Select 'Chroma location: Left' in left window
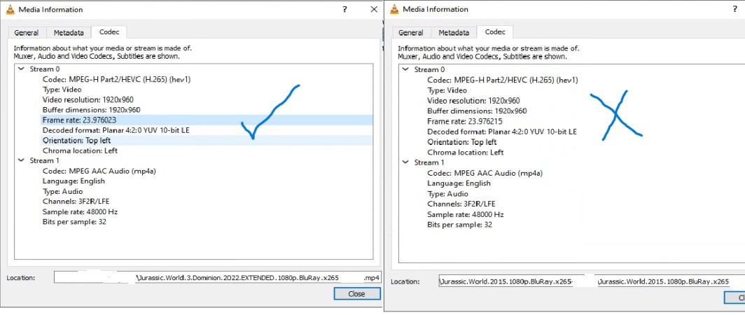The image size is (745, 315). pyautogui.click(x=80, y=150)
